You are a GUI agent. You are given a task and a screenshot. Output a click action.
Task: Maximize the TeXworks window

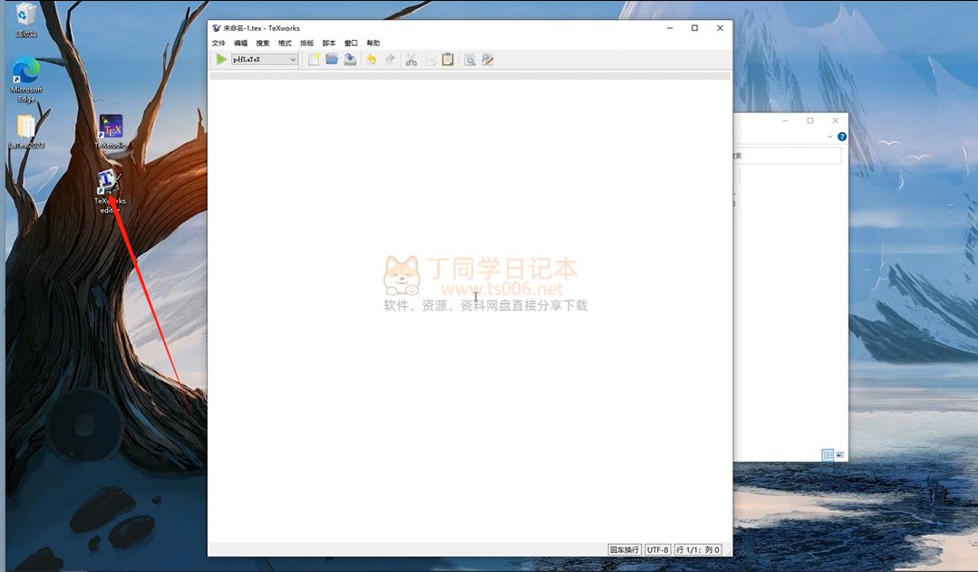click(695, 28)
